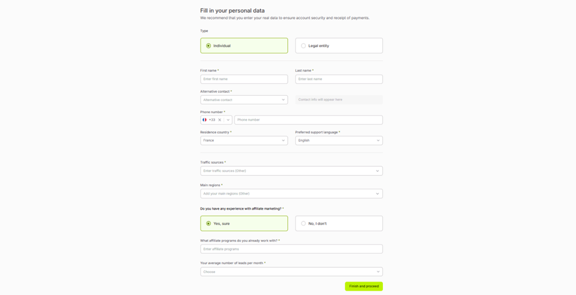Click the affiliate programs text field
576x295 pixels.
(291, 249)
